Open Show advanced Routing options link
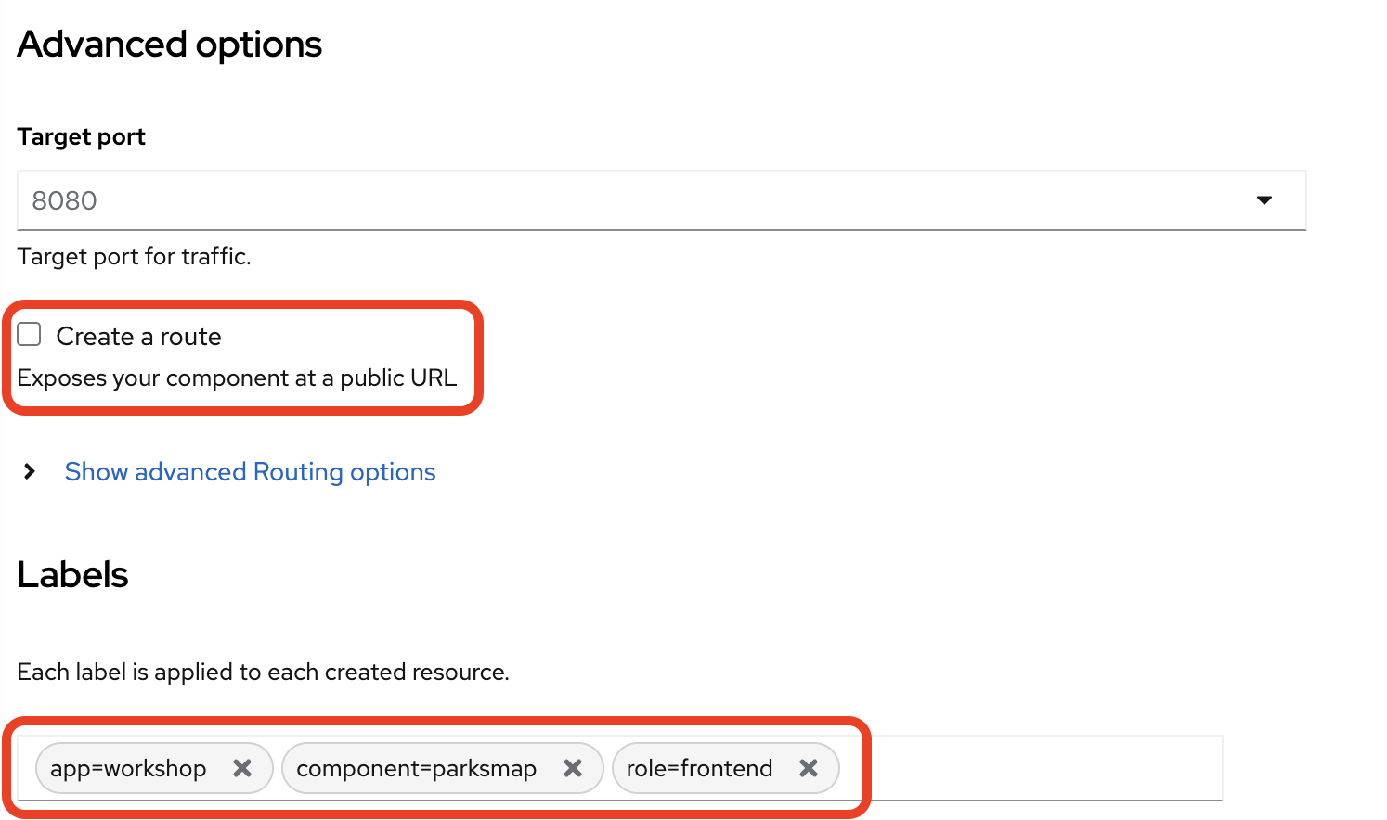Image resolution: width=1387 pixels, height=820 pixels. 250,472
